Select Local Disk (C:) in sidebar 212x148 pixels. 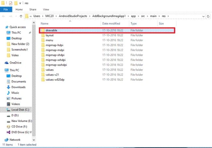[x=16, y=110]
